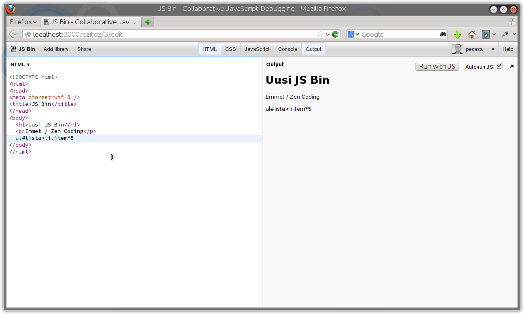Open the Add library menu

[56, 49]
